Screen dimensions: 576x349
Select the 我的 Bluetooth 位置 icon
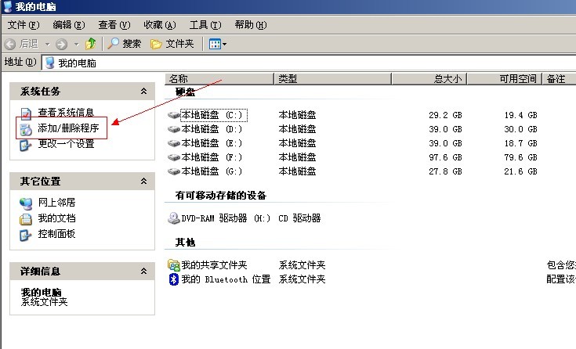click(174, 279)
